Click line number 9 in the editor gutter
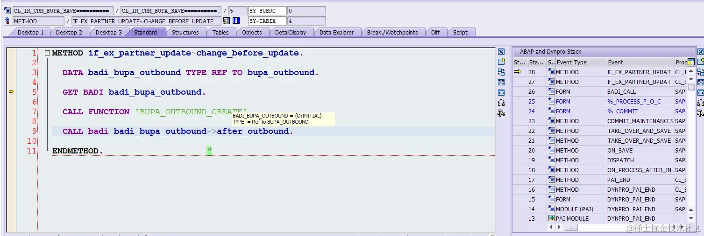Viewport: 704px width, 236px height. 34,131
